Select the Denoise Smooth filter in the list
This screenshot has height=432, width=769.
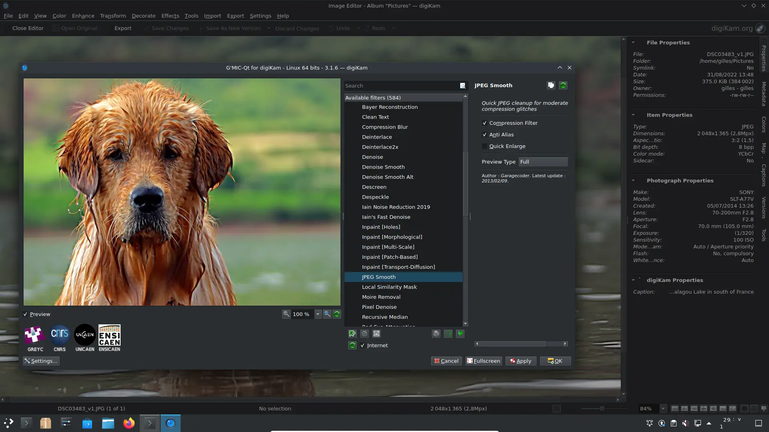pos(383,167)
